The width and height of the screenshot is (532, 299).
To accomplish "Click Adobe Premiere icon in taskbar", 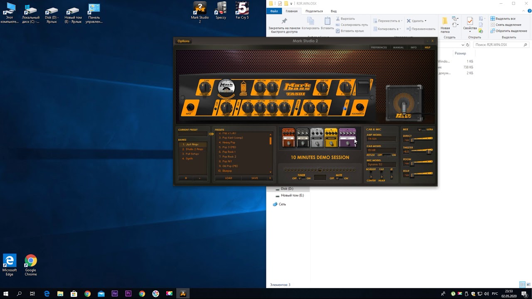I will [x=128, y=294].
